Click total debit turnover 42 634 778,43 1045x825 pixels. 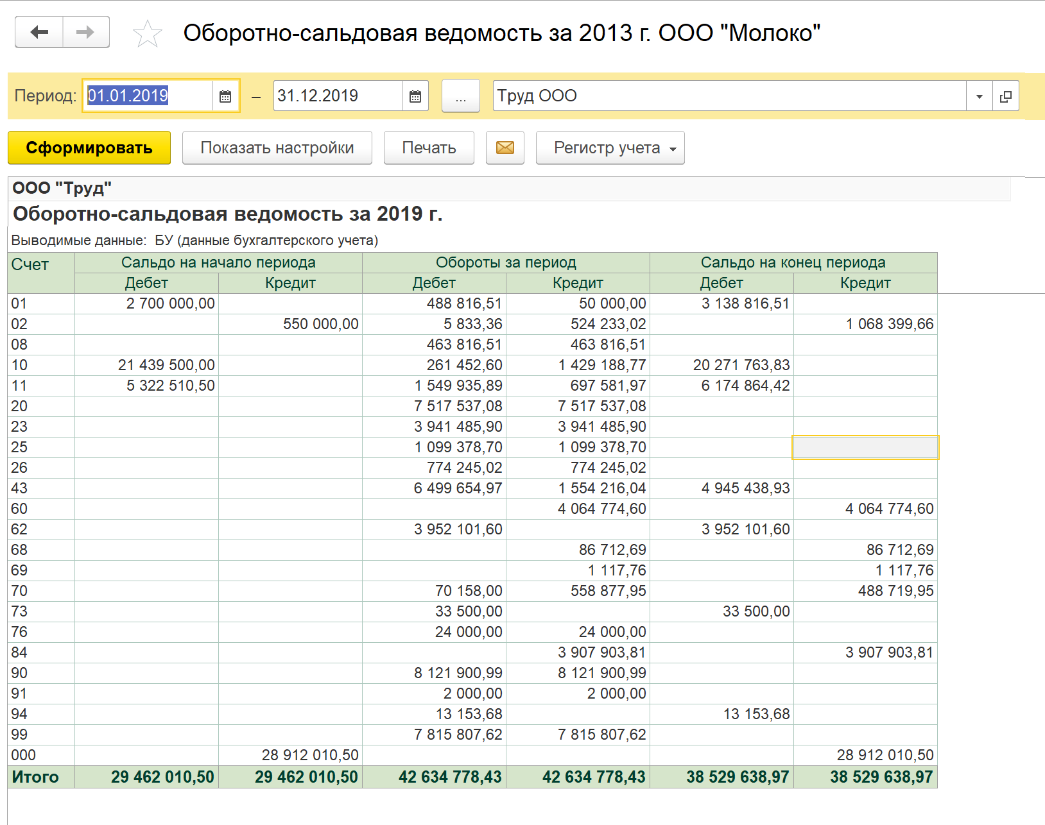click(x=450, y=777)
